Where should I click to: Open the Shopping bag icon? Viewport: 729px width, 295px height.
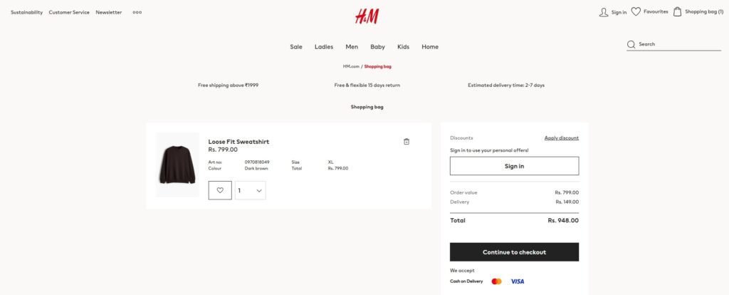678,11
